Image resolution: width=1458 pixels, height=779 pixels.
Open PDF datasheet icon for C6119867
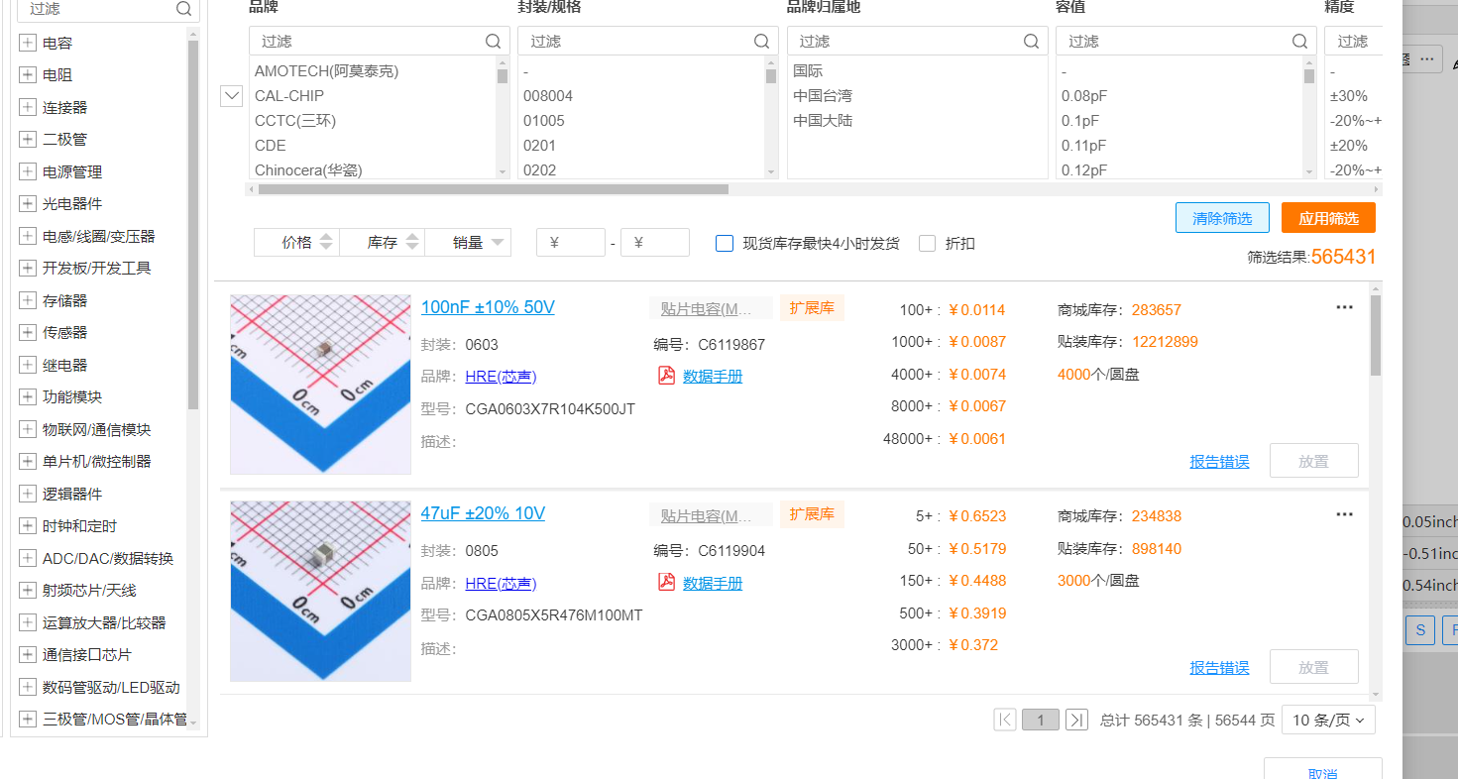[667, 376]
